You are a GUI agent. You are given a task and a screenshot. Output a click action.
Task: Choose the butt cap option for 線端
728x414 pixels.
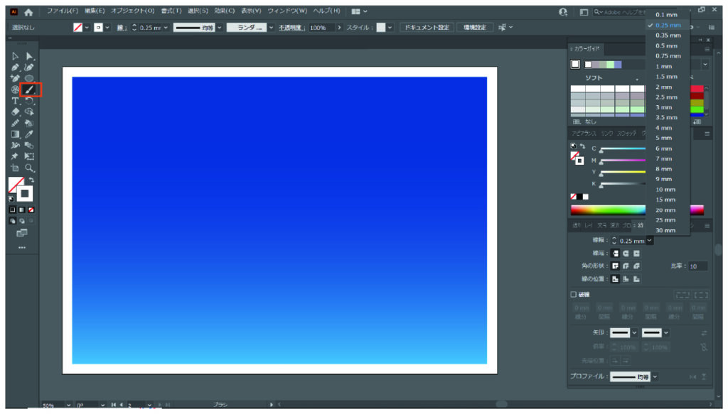pos(615,253)
